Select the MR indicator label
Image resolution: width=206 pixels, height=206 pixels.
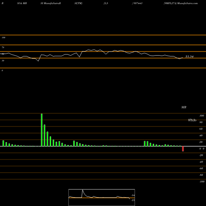[x=184, y=107]
